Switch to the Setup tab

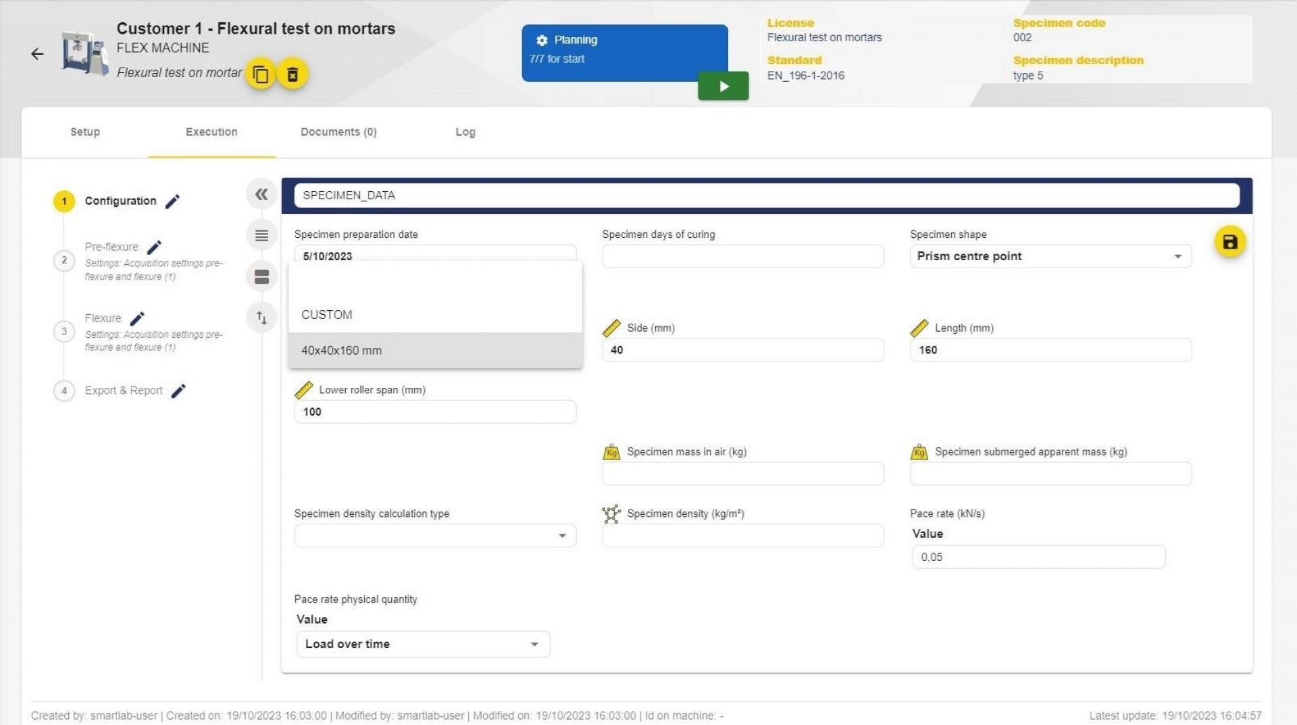[85, 132]
